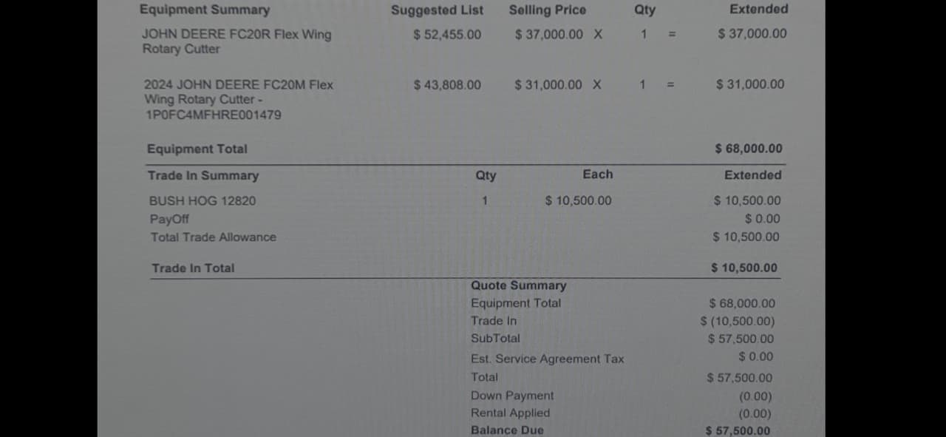Click selling price $37,000.00
The height and width of the screenshot is (437, 946).
[548, 34]
